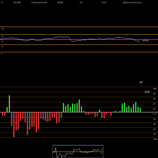Click the 'SI MunafaSutraR' header label
The height and width of the screenshot is (158, 158).
(x=39, y=3)
